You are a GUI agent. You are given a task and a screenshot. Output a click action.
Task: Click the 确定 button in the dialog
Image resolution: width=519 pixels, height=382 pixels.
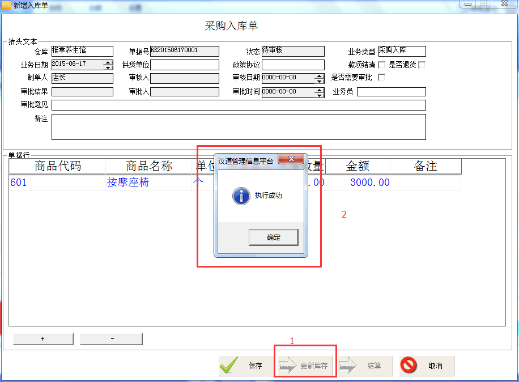tap(274, 237)
